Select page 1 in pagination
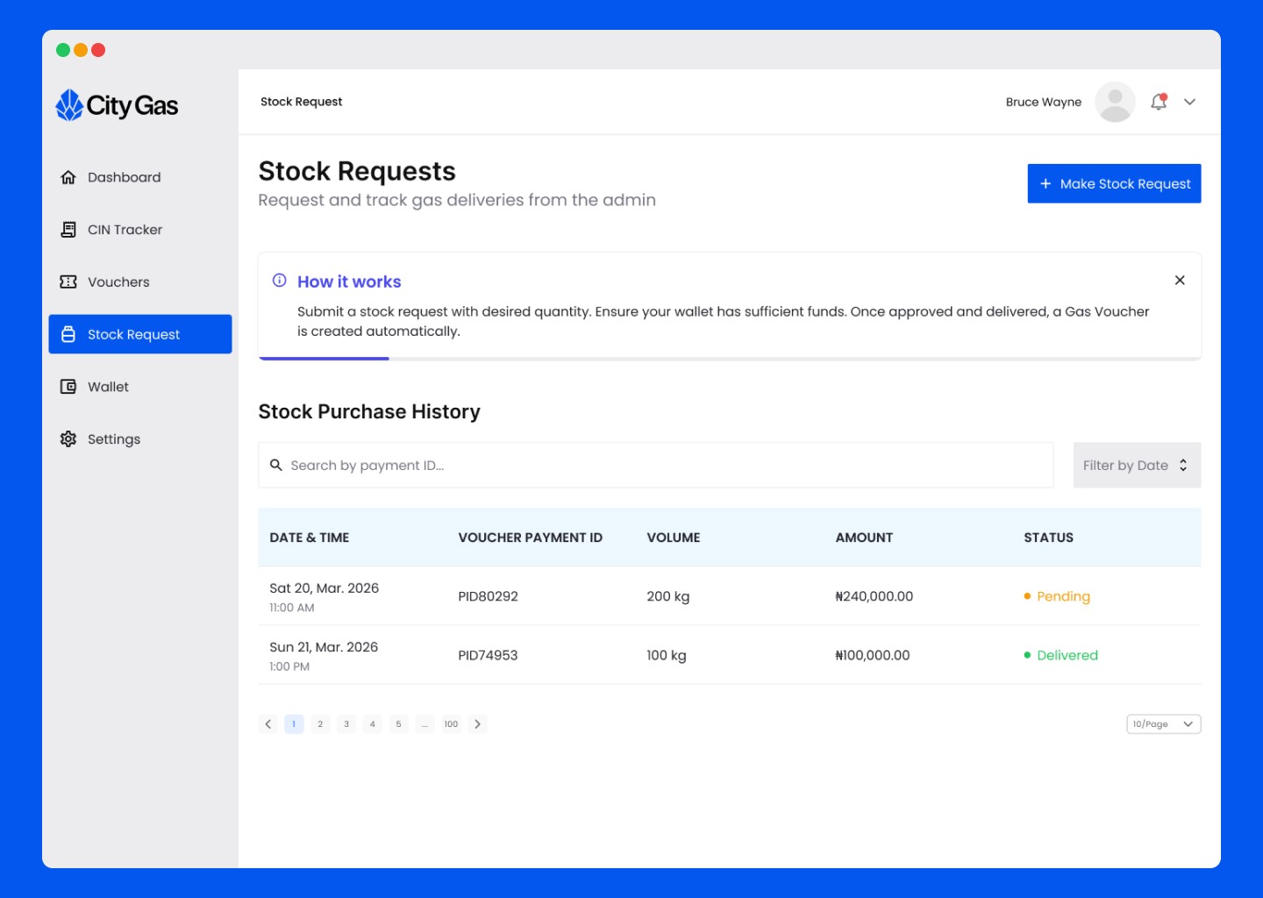The width and height of the screenshot is (1263, 898). 294,724
